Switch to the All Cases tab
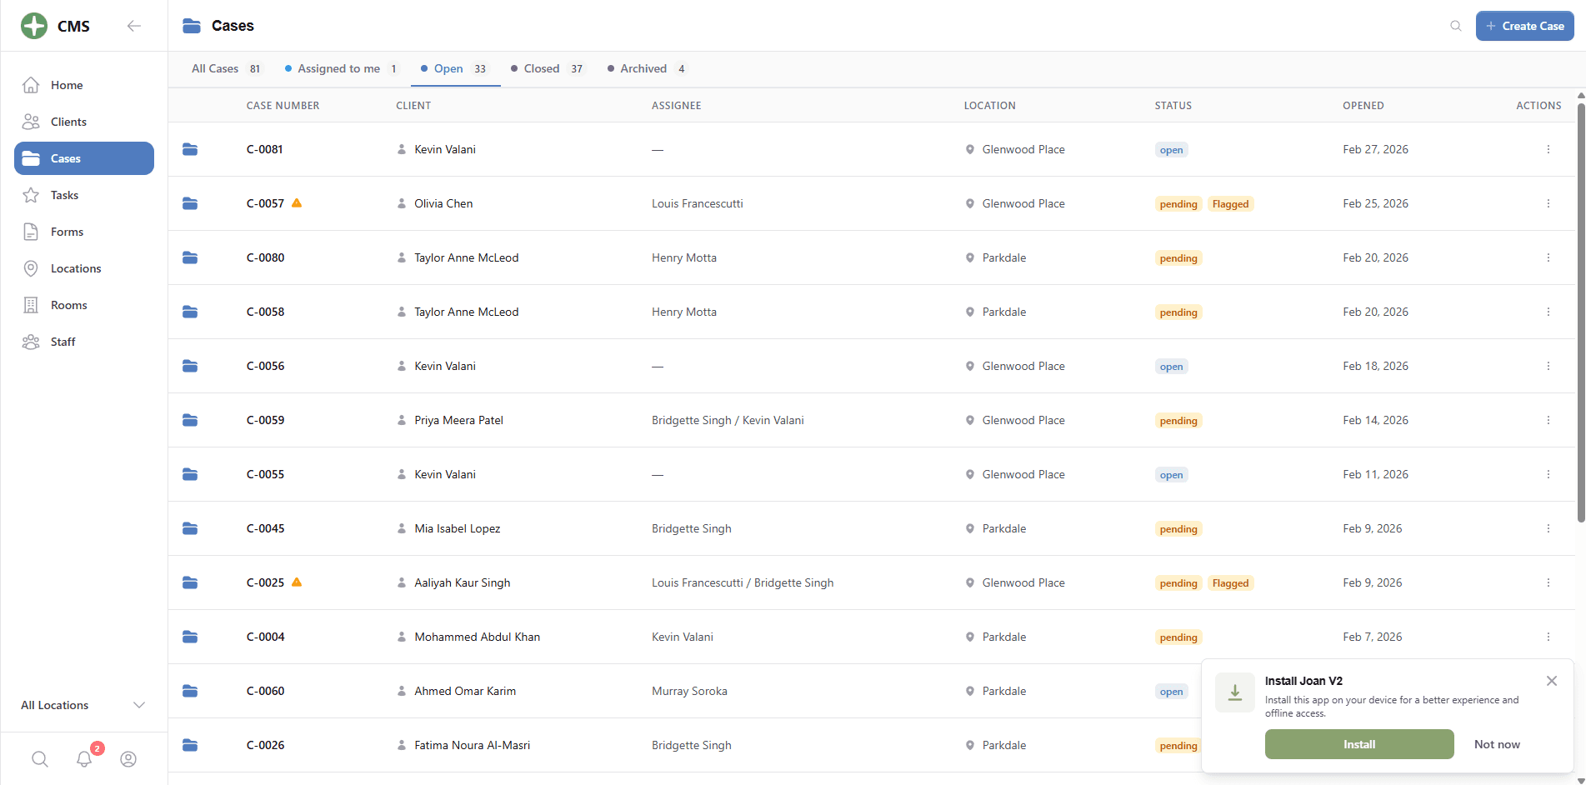The image size is (1586, 785). click(x=227, y=68)
